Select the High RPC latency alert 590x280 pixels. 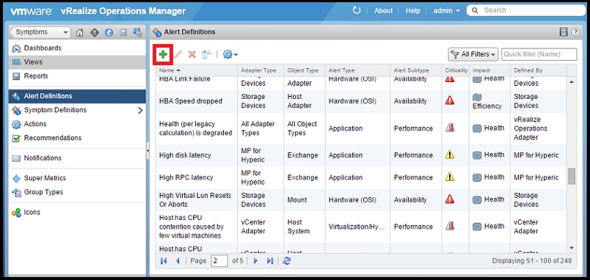click(x=361, y=177)
